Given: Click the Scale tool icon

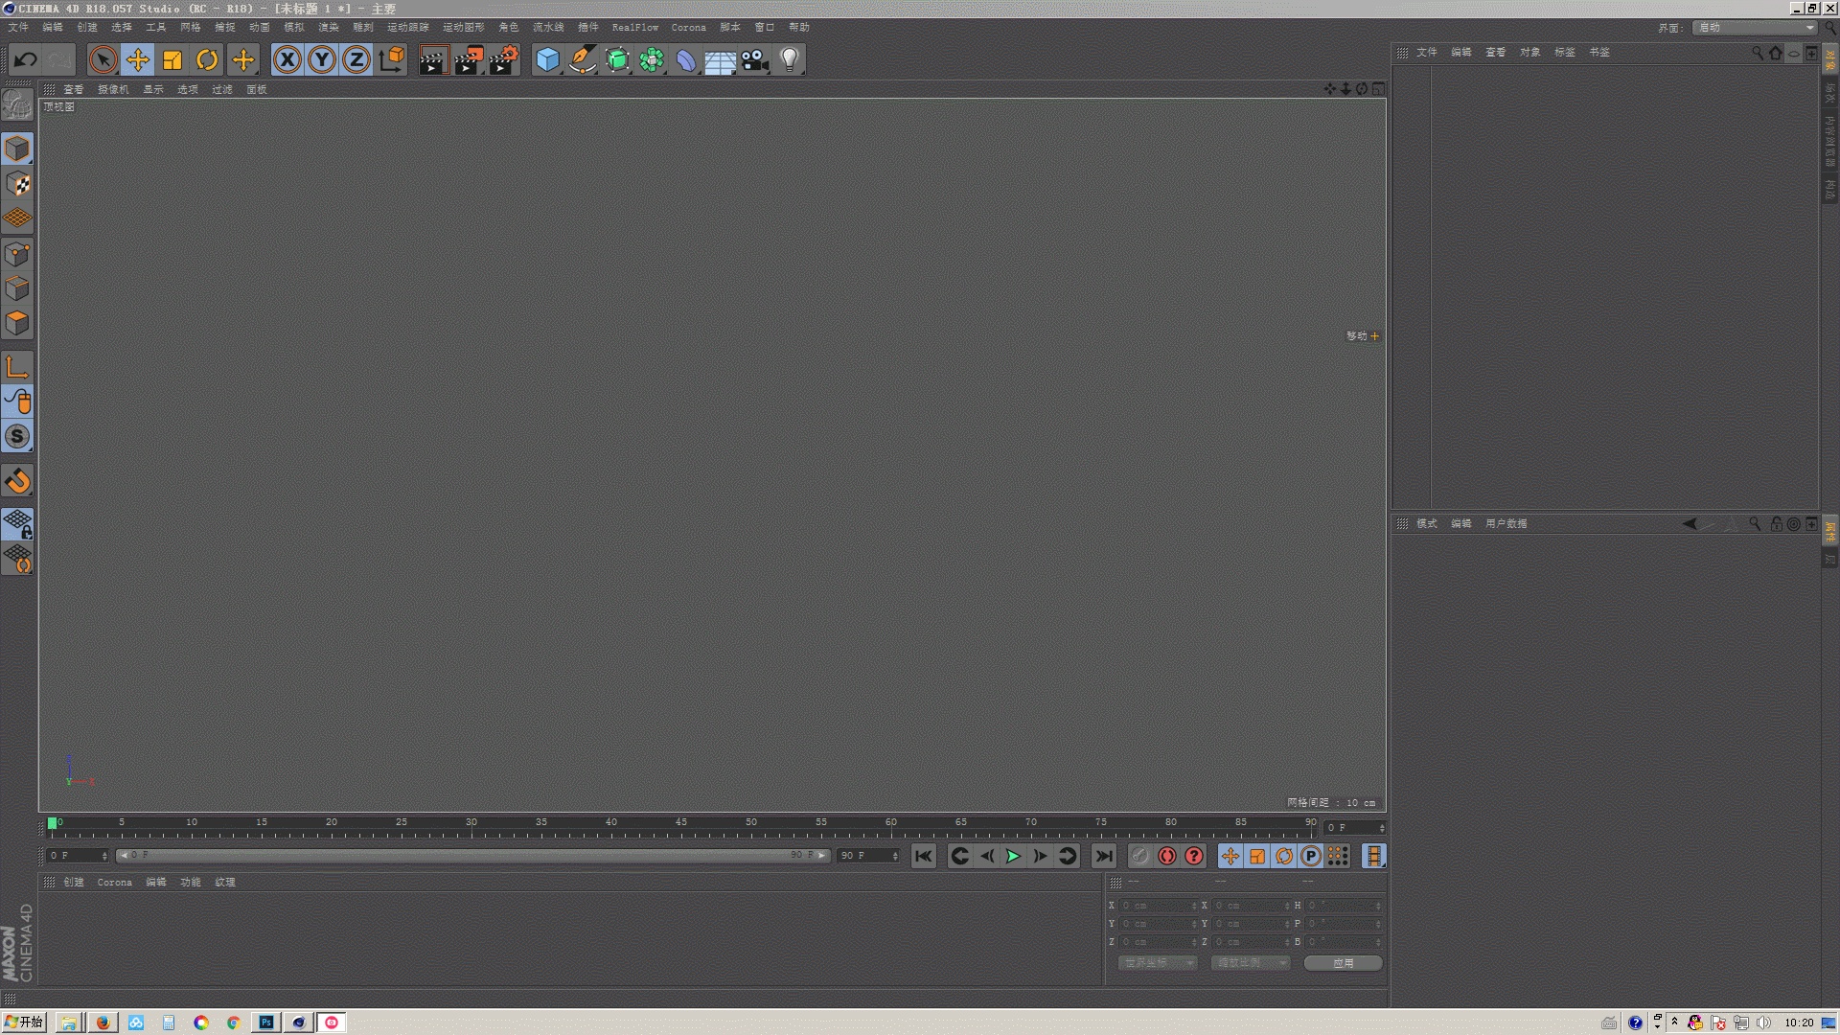Looking at the screenshot, I should [172, 60].
